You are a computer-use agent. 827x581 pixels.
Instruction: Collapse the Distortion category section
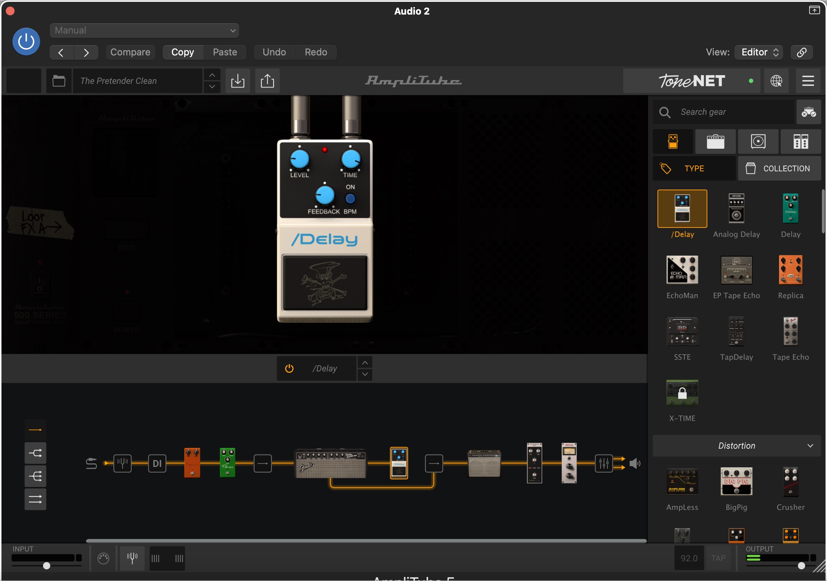737,446
